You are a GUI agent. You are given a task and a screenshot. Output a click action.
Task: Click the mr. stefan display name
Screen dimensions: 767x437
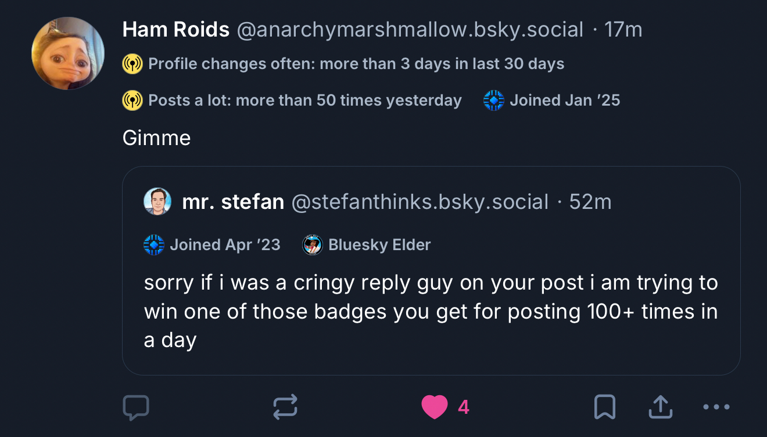(x=233, y=202)
